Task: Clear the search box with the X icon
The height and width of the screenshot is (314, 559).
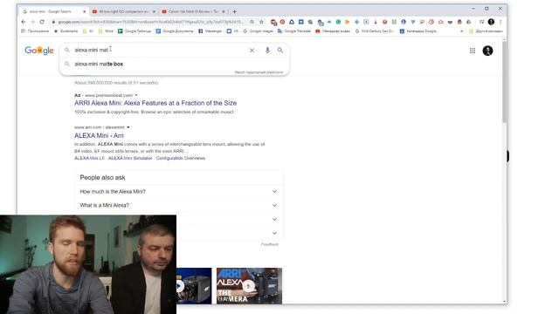Action: pyautogui.click(x=252, y=51)
